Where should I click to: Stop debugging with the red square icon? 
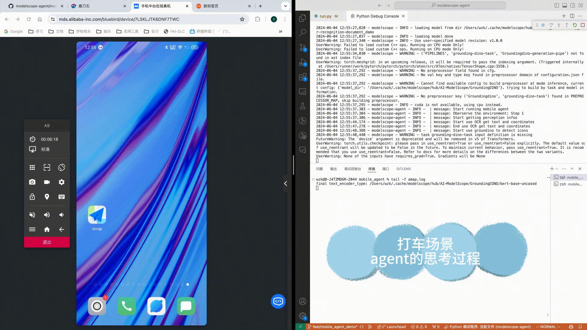click(x=582, y=25)
